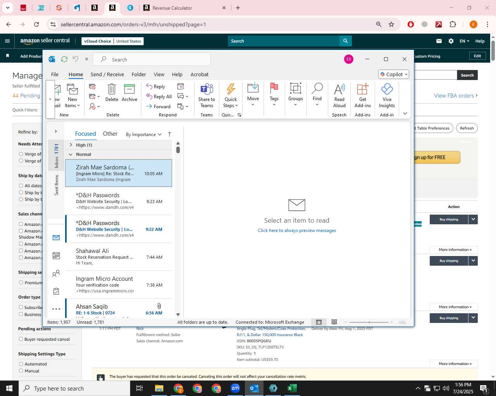This screenshot has height=396, width=496.
Task: Open the Junk dropdown arrow
Action: [98, 107]
